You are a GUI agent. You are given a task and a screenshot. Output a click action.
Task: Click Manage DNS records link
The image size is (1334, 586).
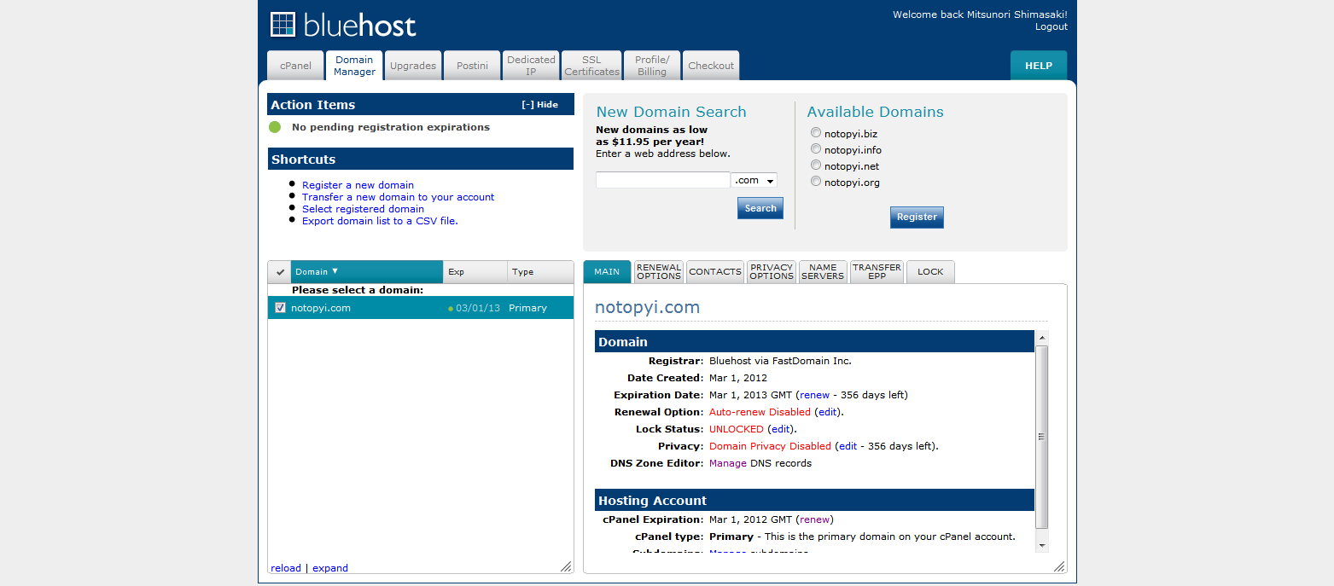click(728, 463)
